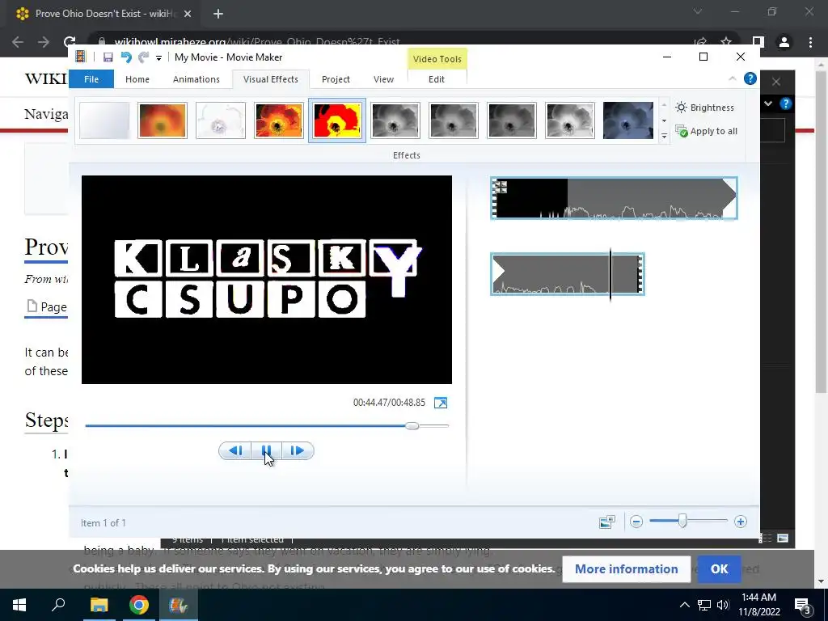
Task: Click the zoom out minus button
Action: (x=636, y=522)
